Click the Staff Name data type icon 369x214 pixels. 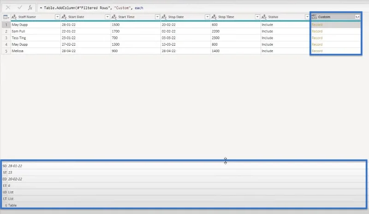coord(14,17)
